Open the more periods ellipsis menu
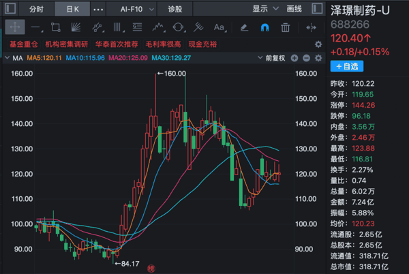The height and width of the screenshot is (274, 409). [98, 10]
